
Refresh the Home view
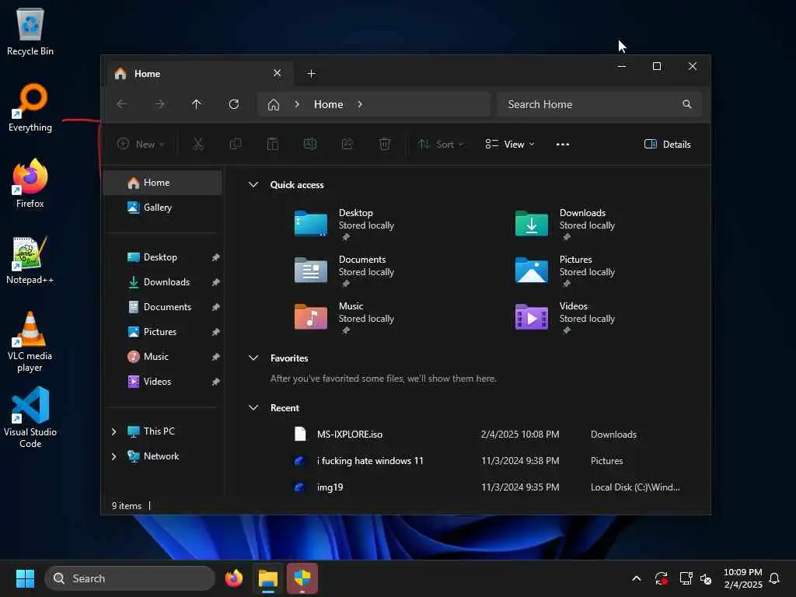[x=234, y=104]
